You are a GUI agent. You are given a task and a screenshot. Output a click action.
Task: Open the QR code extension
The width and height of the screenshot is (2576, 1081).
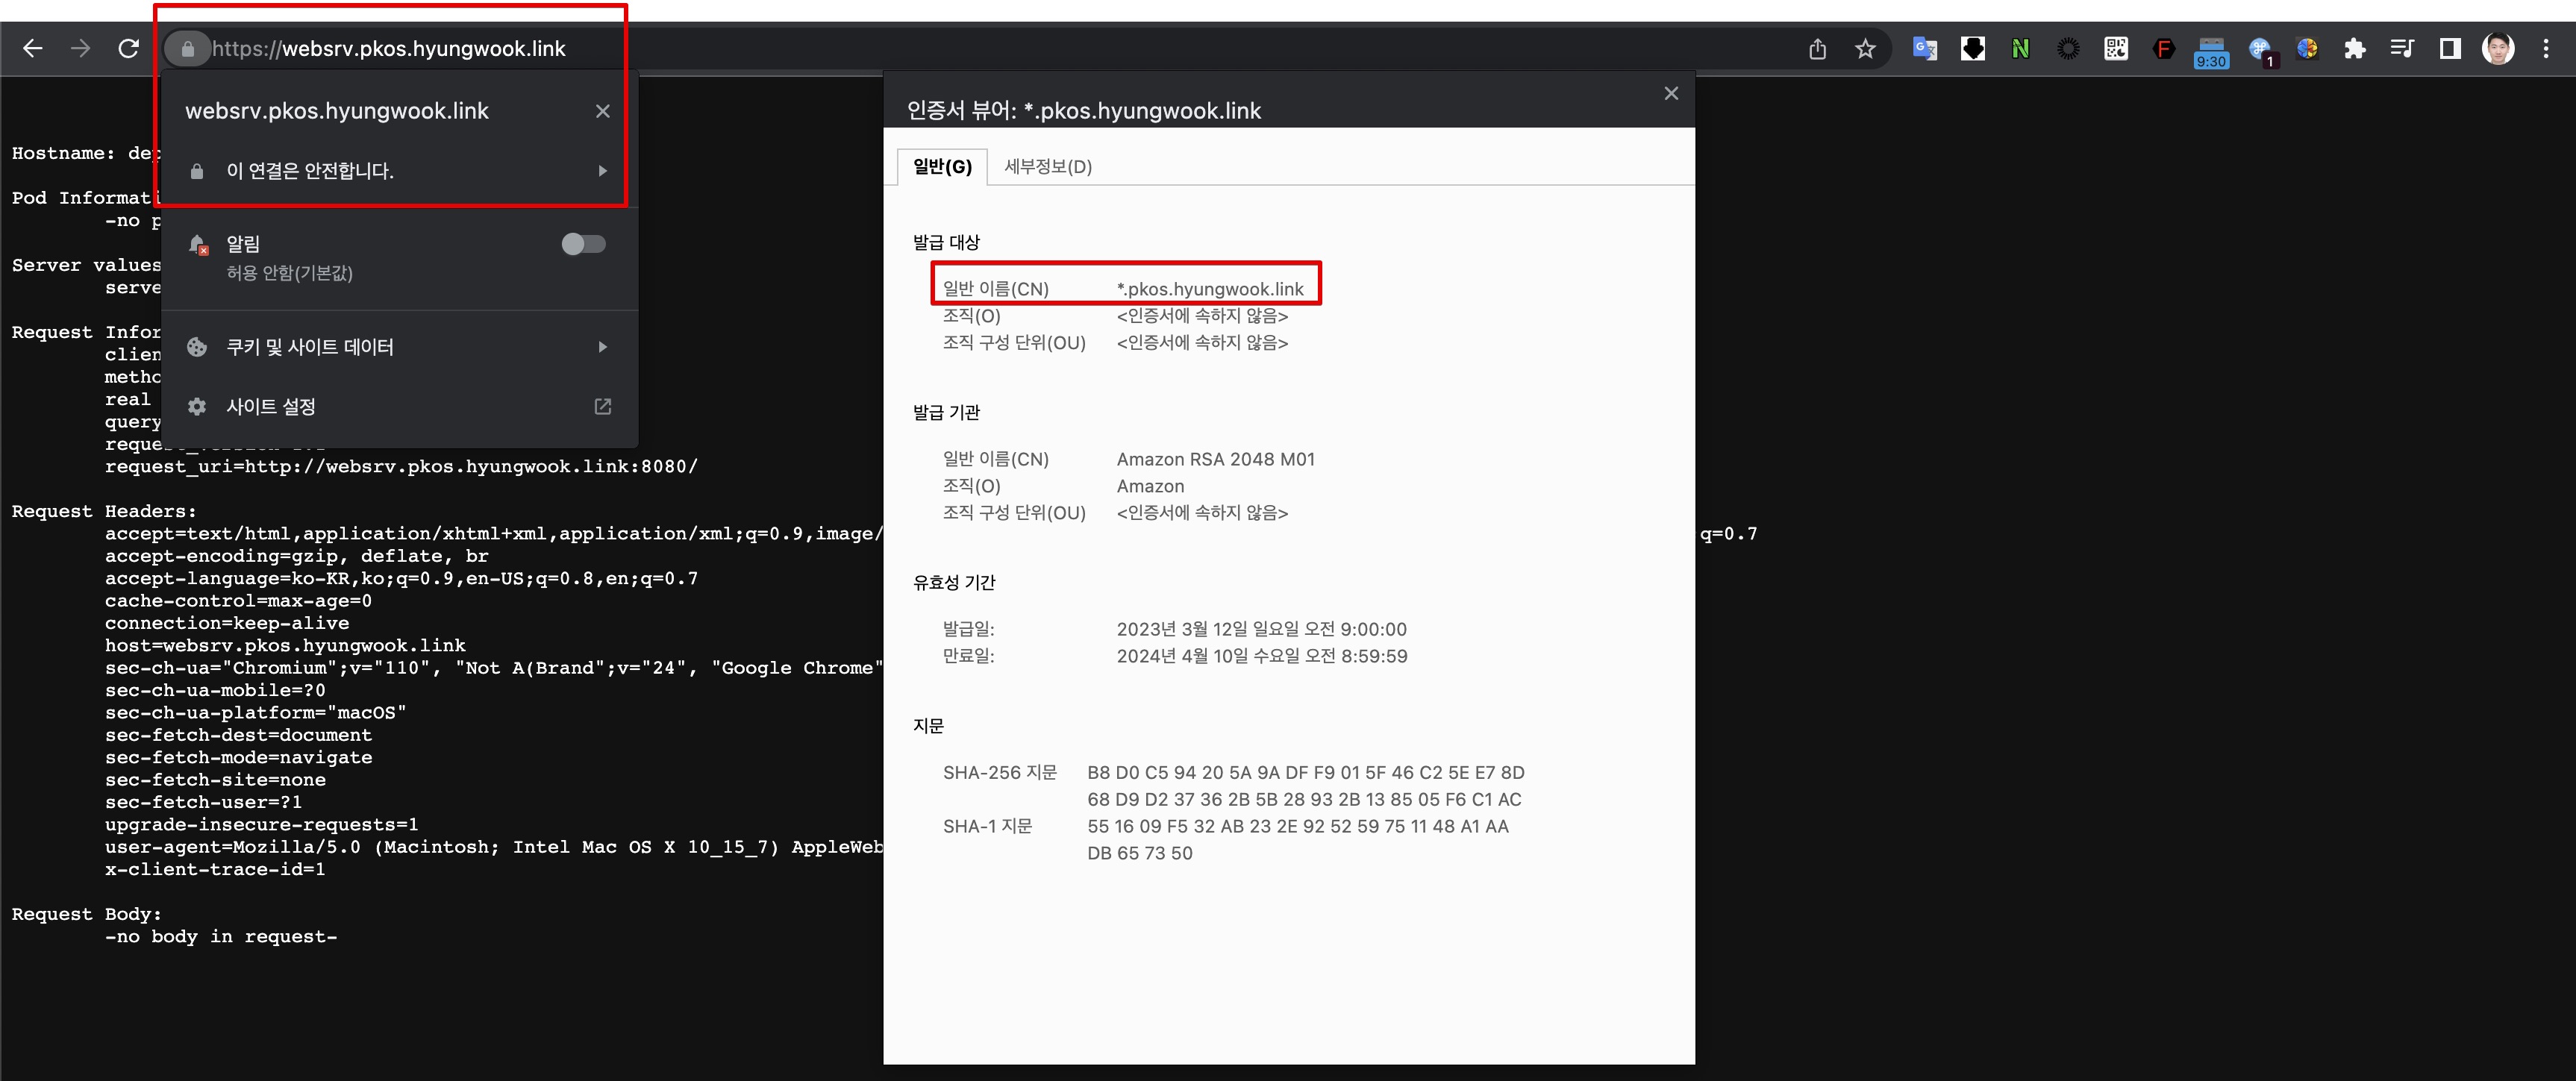click(2116, 48)
